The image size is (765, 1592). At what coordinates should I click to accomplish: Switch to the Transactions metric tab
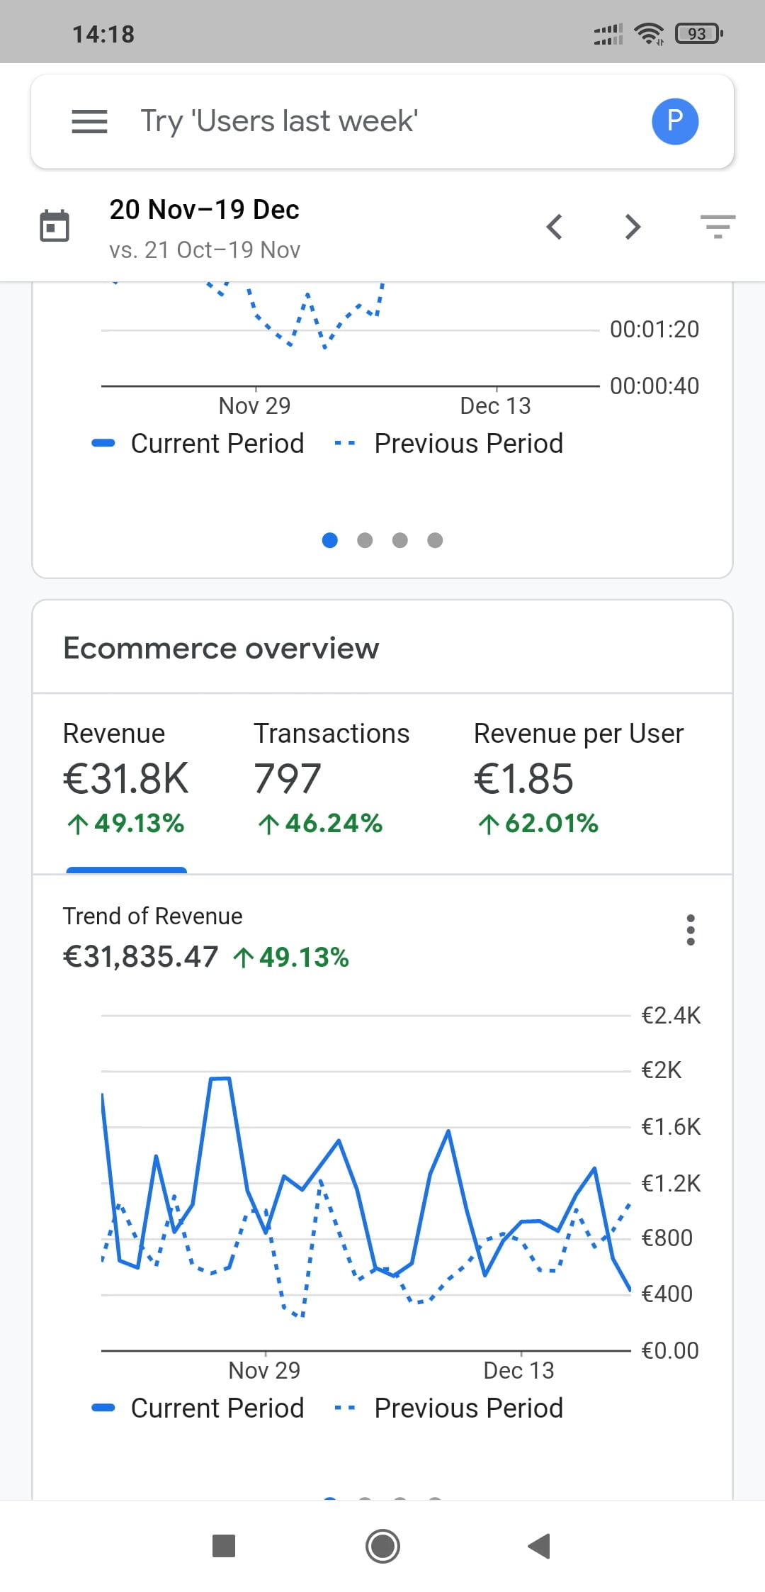(x=331, y=780)
